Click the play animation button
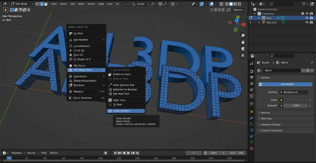316x163 pixels. pyautogui.click(x=128, y=153)
